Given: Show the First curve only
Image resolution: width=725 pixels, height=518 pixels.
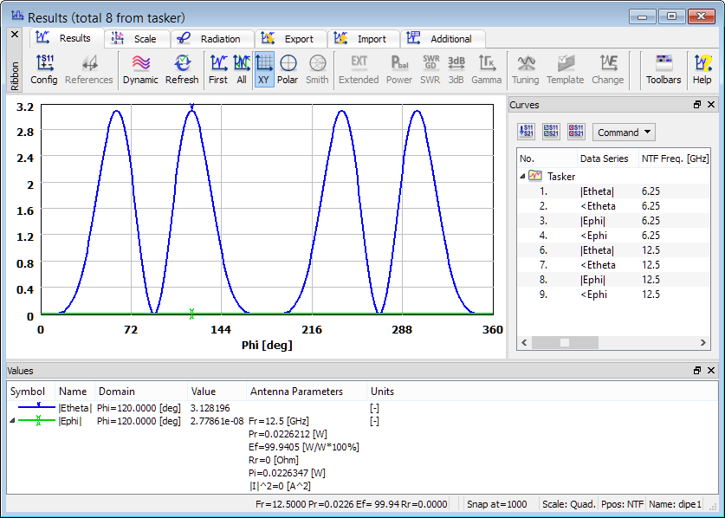Looking at the screenshot, I should coord(218,69).
